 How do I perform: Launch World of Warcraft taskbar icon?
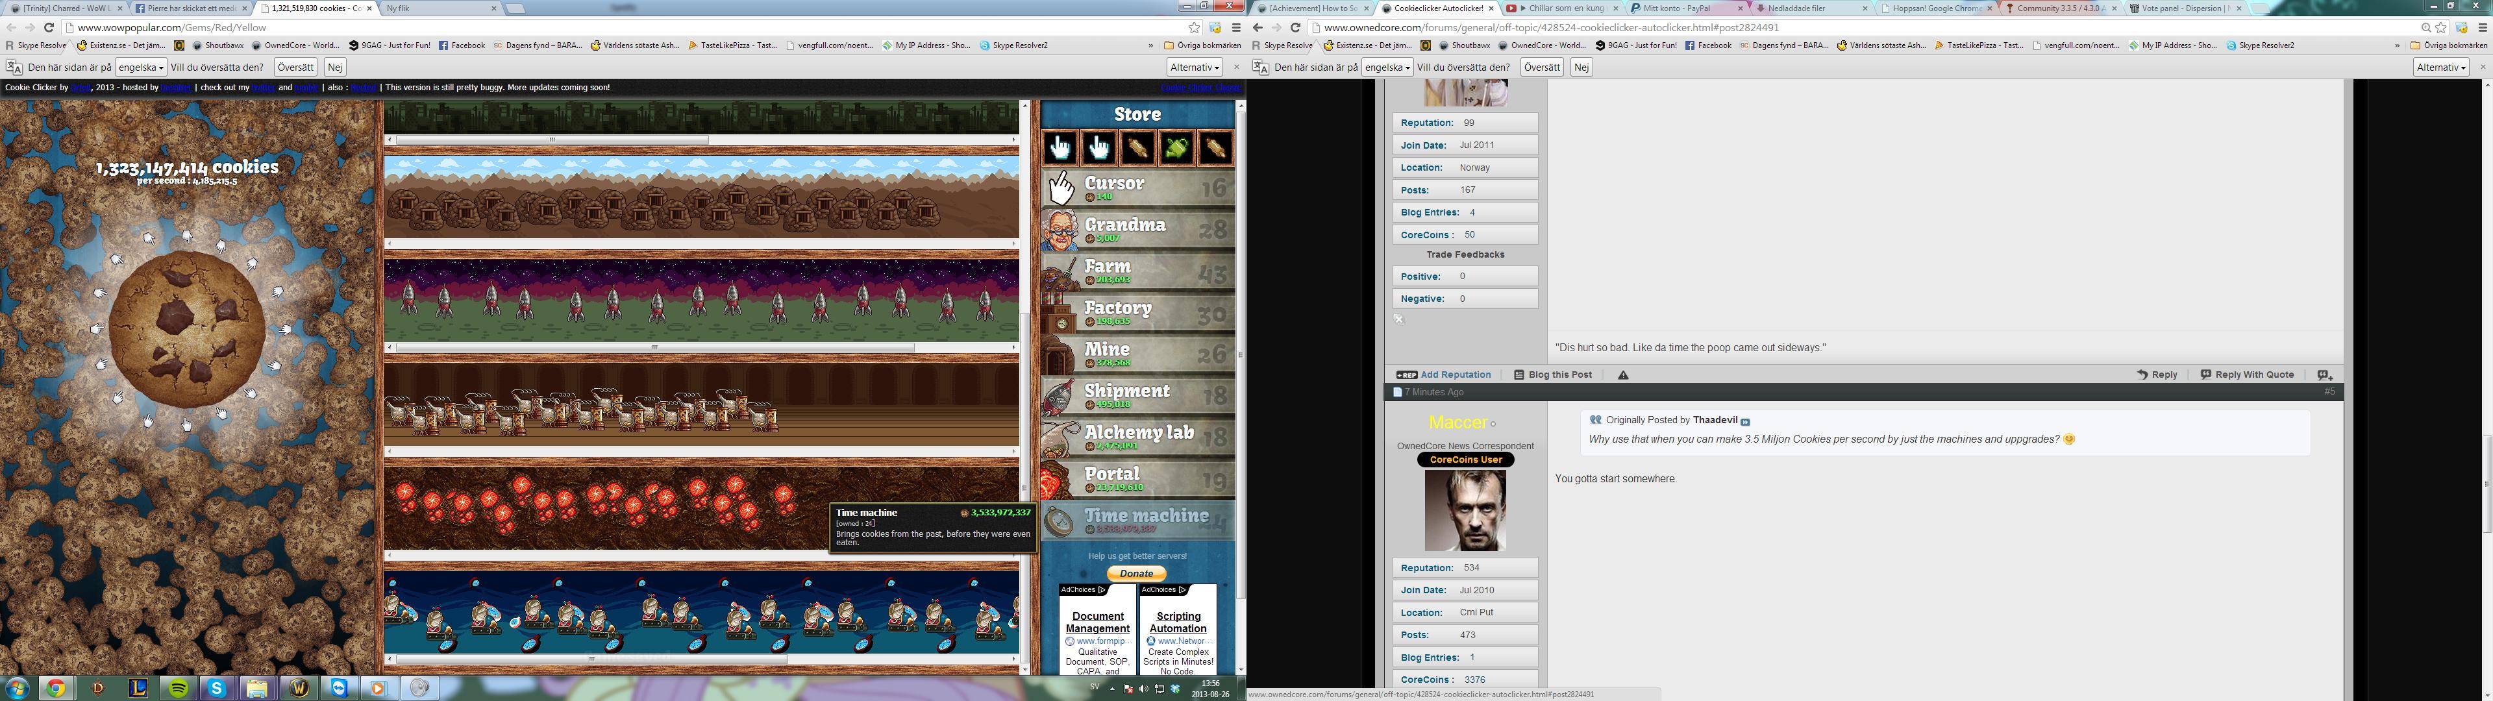[x=299, y=689]
